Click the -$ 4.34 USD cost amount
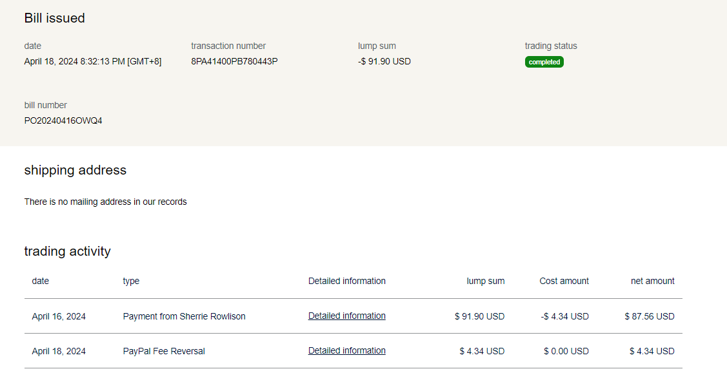 564,316
